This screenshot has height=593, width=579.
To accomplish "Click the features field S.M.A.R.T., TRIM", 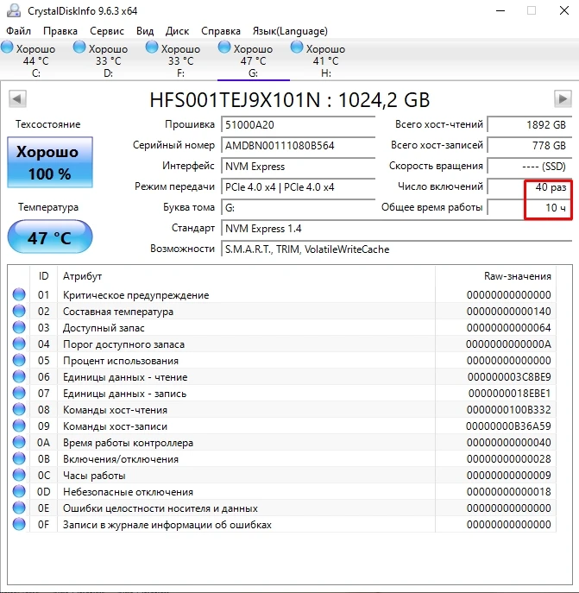I will click(x=396, y=249).
